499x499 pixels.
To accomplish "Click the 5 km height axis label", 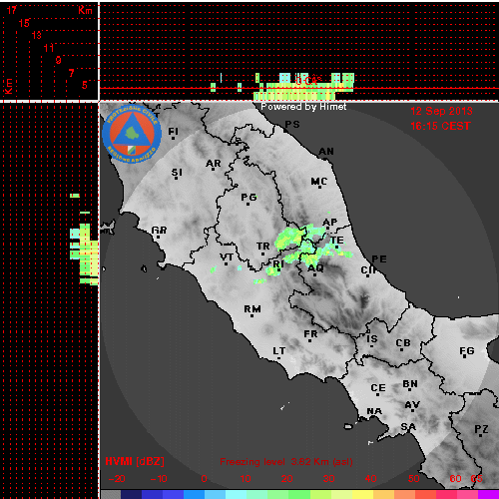I will click(85, 85).
